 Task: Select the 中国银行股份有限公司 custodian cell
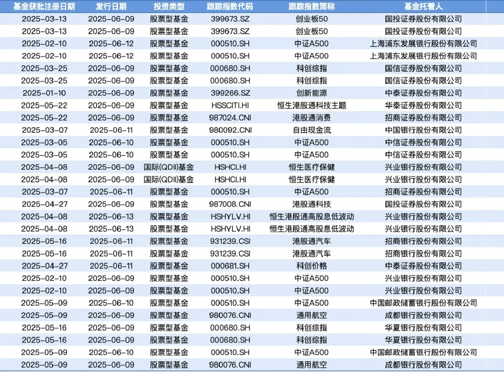(423, 130)
